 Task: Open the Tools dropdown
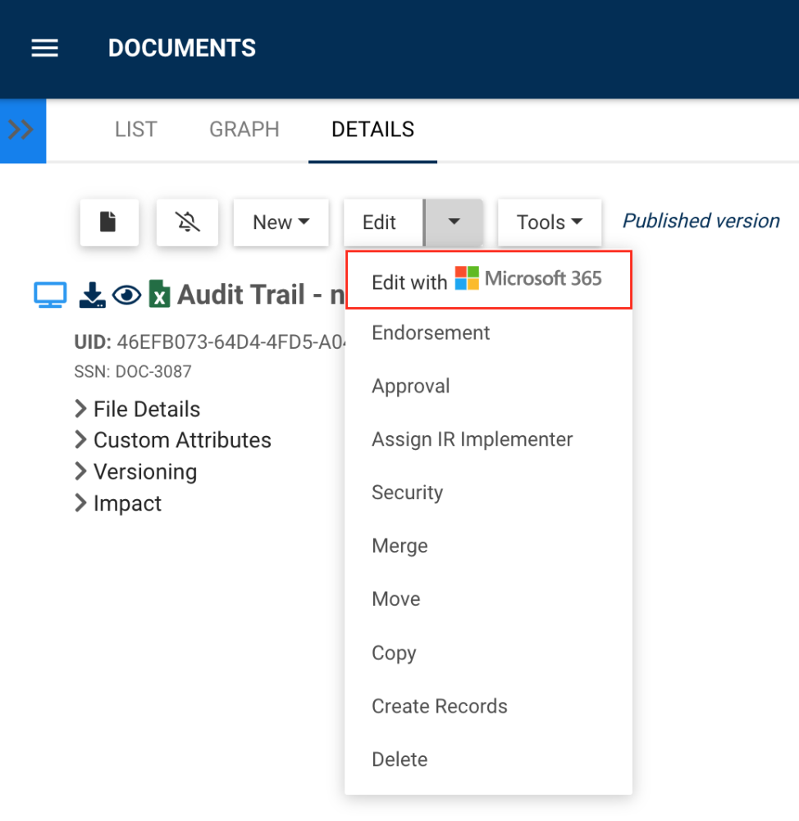(549, 222)
